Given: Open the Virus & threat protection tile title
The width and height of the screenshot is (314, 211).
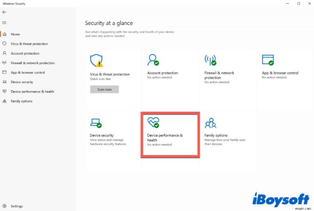Looking at the screenshot, I should coord(110,74).
